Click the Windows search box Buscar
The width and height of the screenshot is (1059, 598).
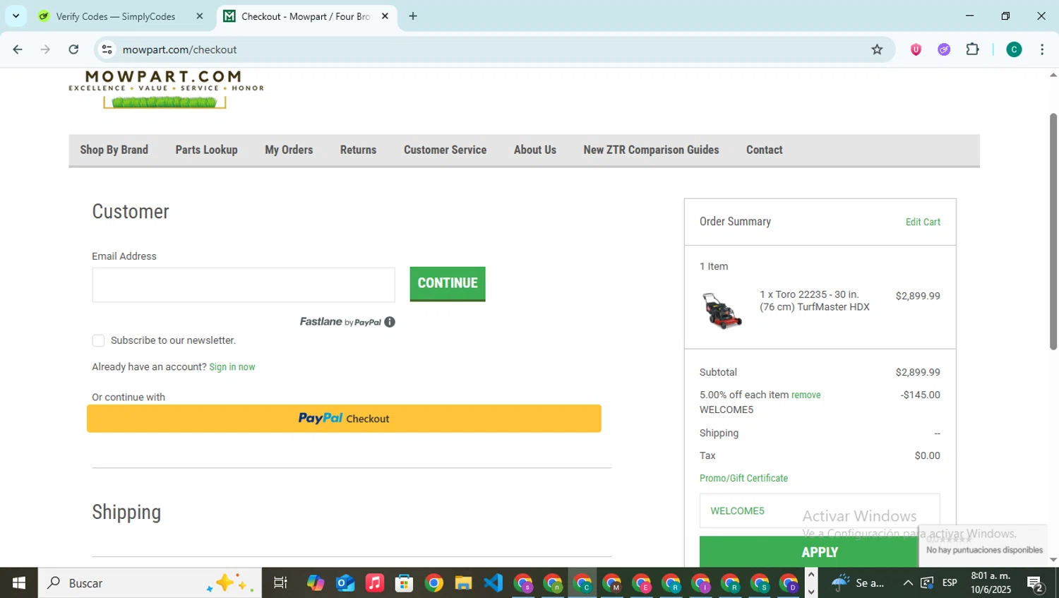point(150,583)
